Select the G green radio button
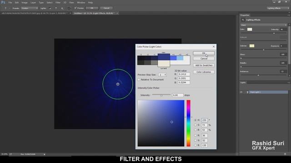This screenshot has height=163, width=291. click(195, 140)
